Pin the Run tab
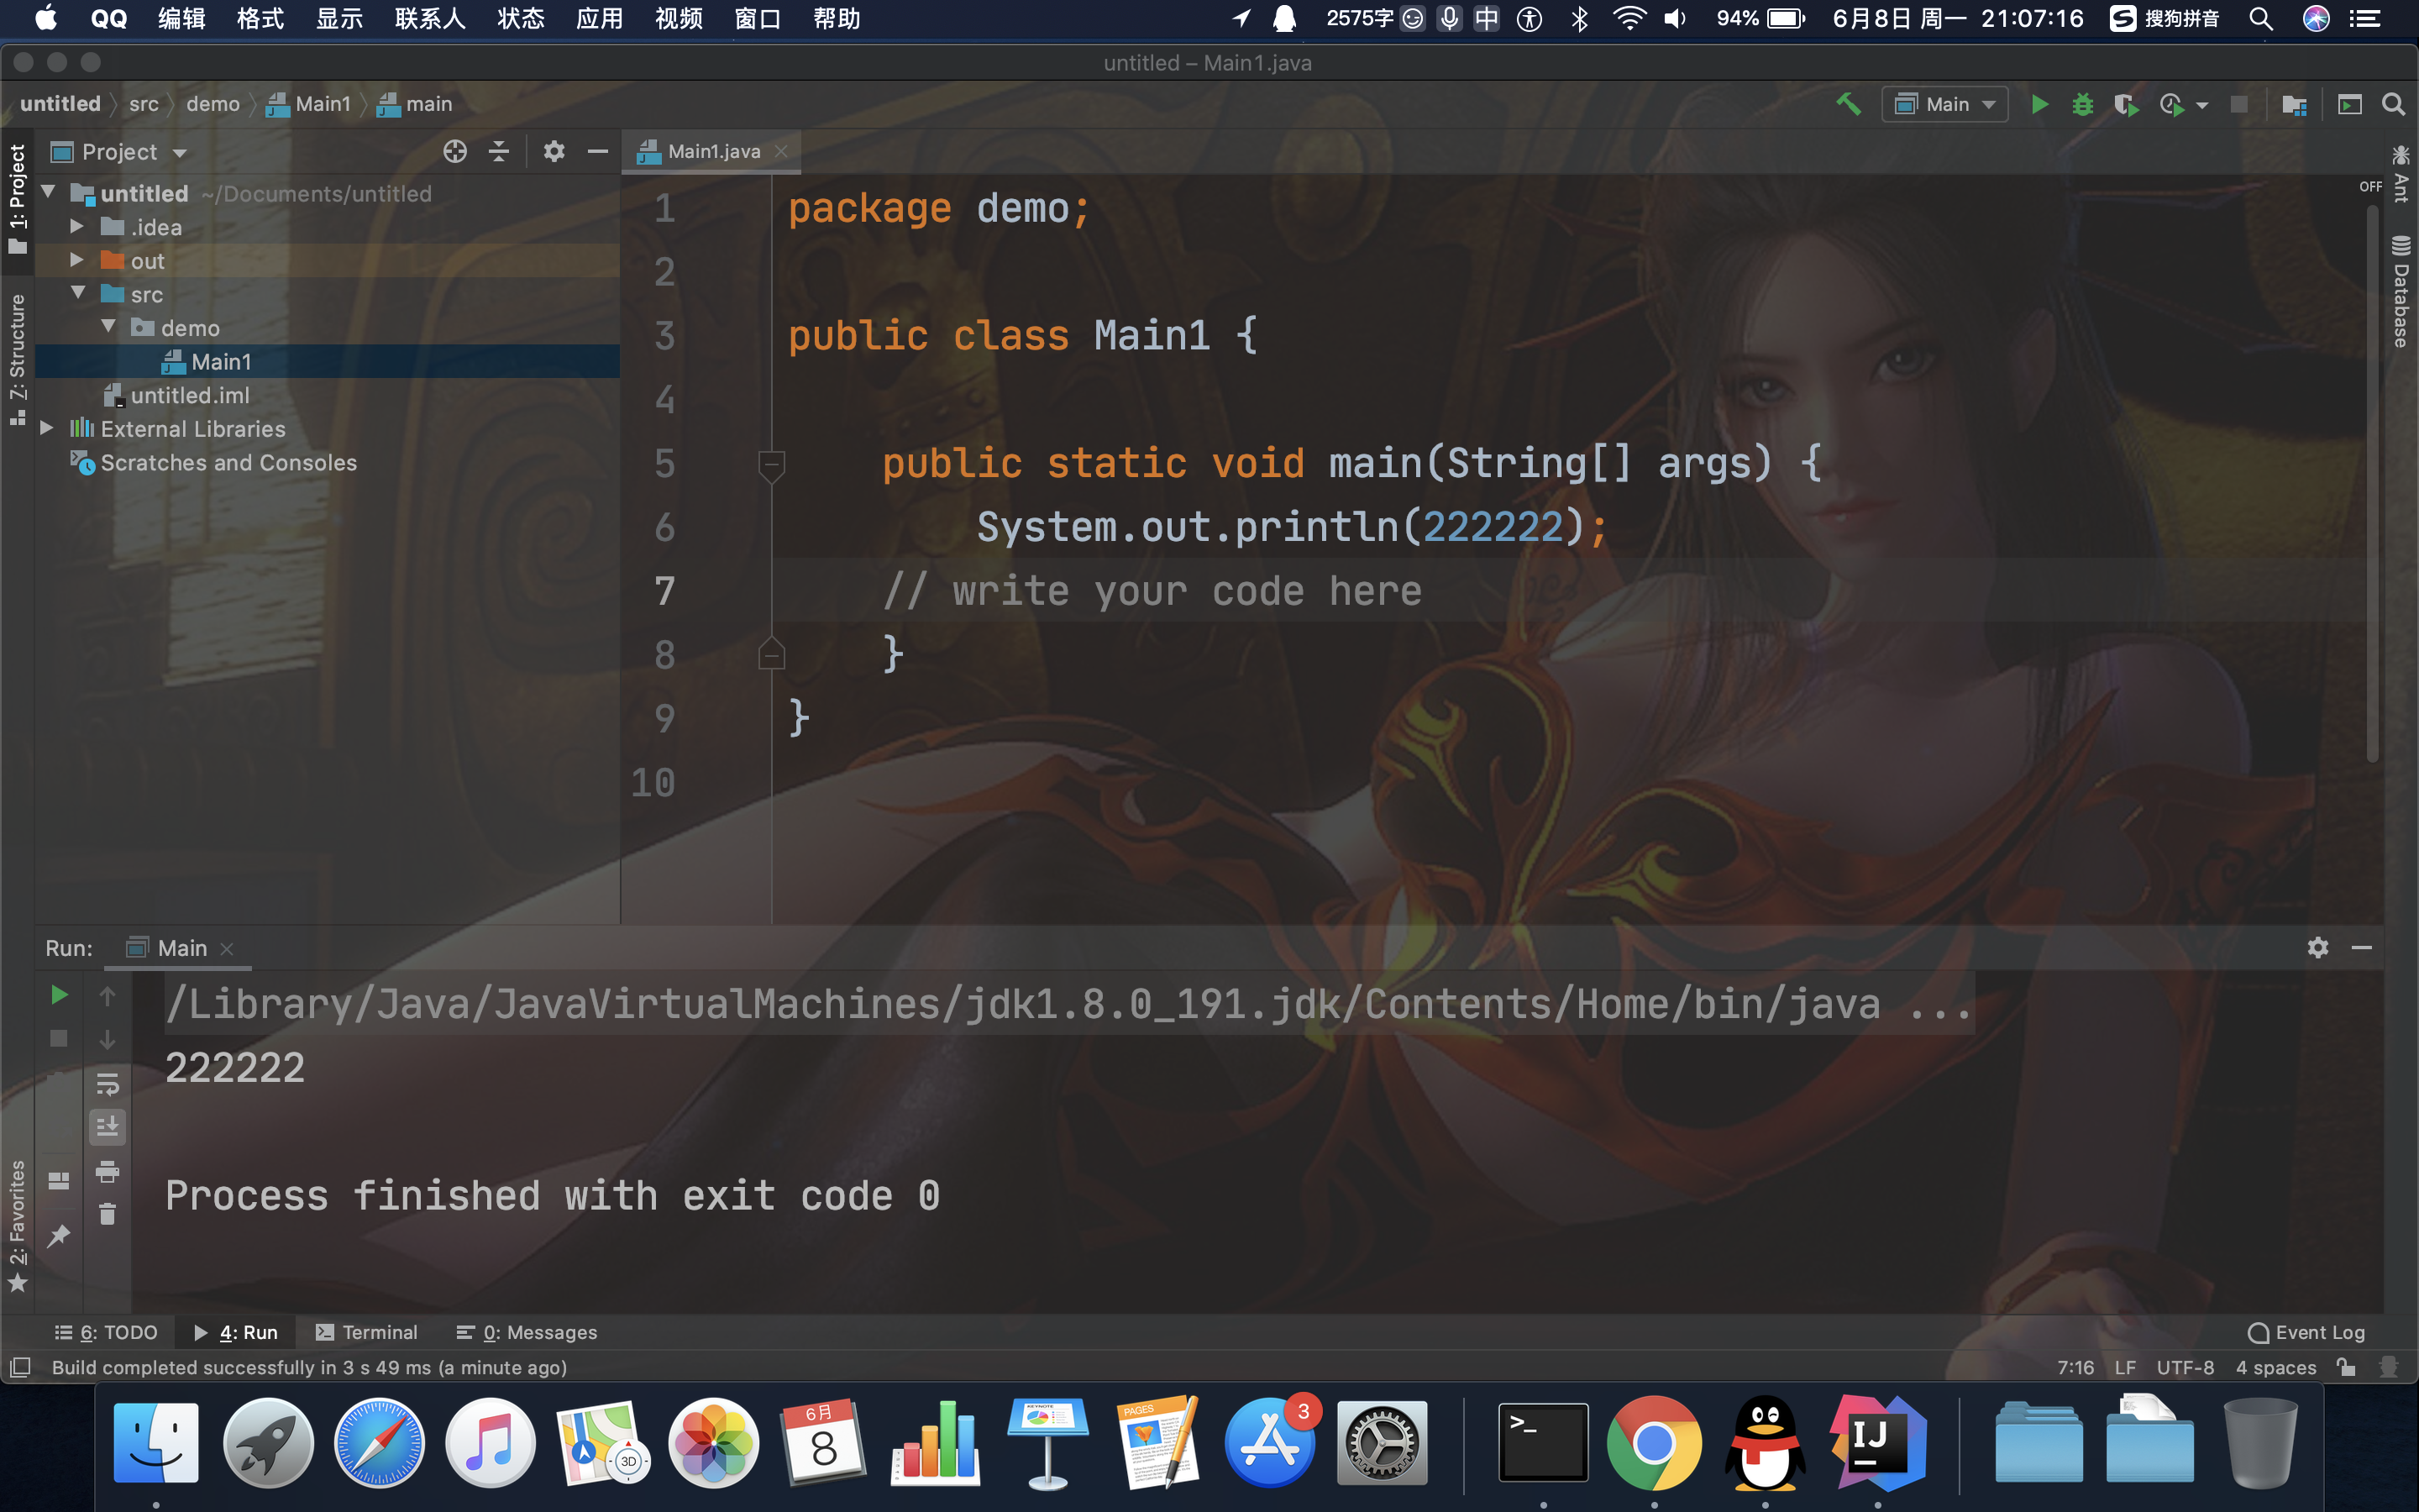The height and width of the screenshot is (1512, 2419). click(x=59, y=1236)
